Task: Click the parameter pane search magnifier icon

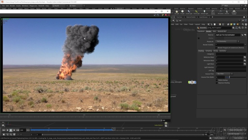Action: [240, 28]
